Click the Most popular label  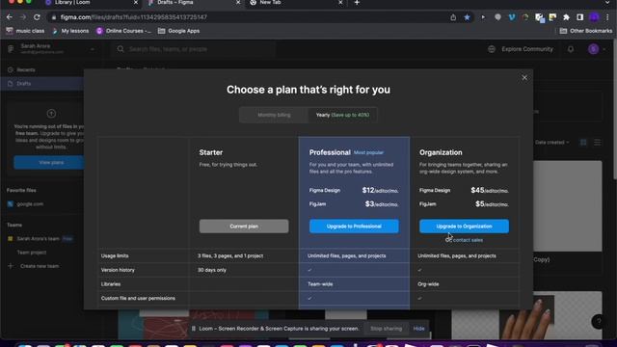coord(368,152)
